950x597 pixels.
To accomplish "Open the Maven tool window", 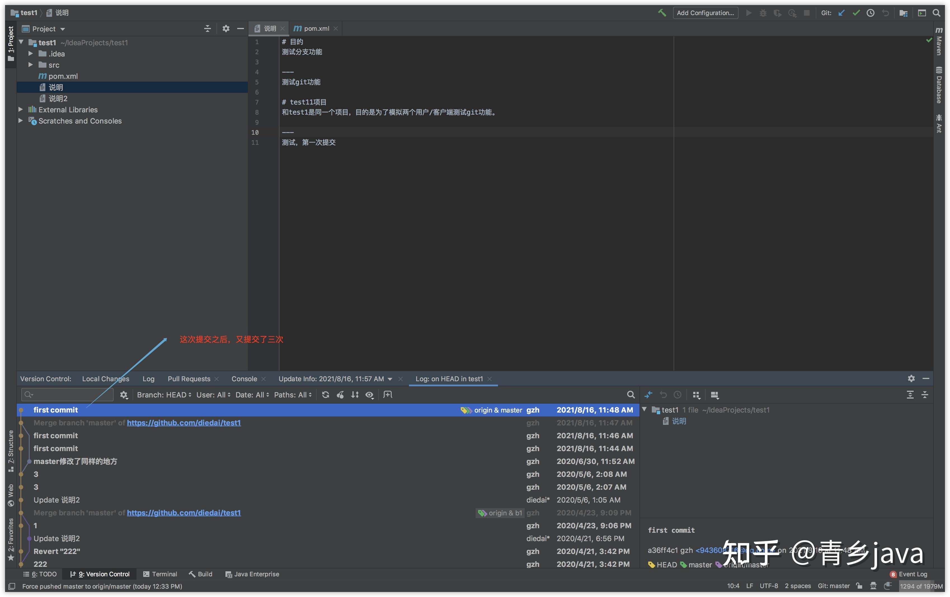I will pos(939,41).
